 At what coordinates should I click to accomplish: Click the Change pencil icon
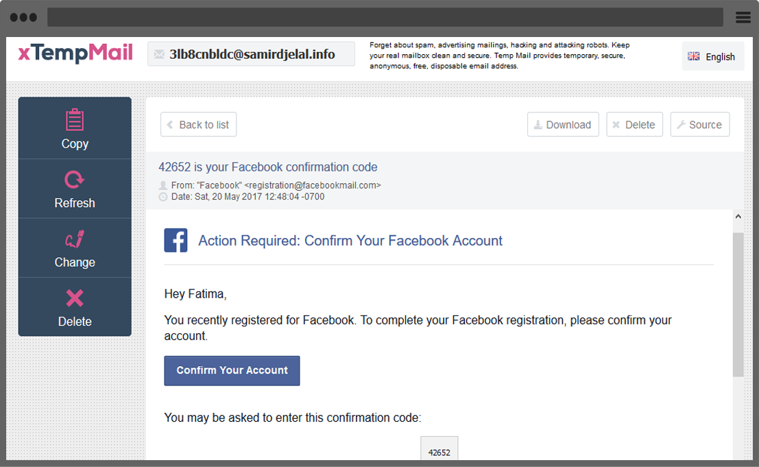[x=75, y=239]
